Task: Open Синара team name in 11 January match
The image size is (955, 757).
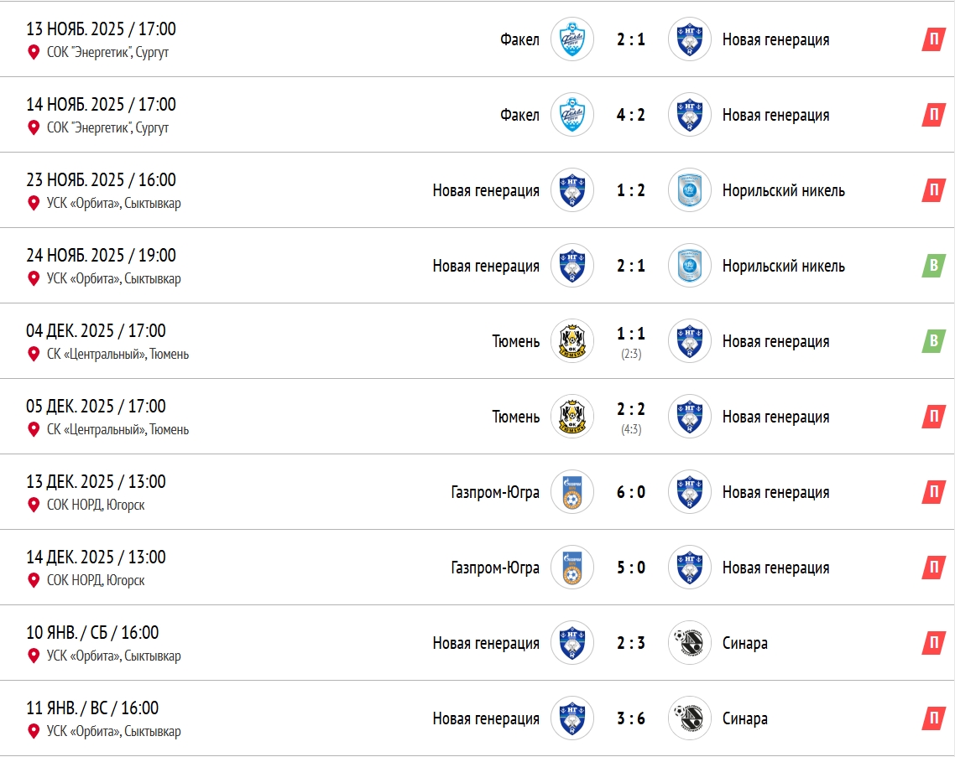Action: [x=744, y=718]
